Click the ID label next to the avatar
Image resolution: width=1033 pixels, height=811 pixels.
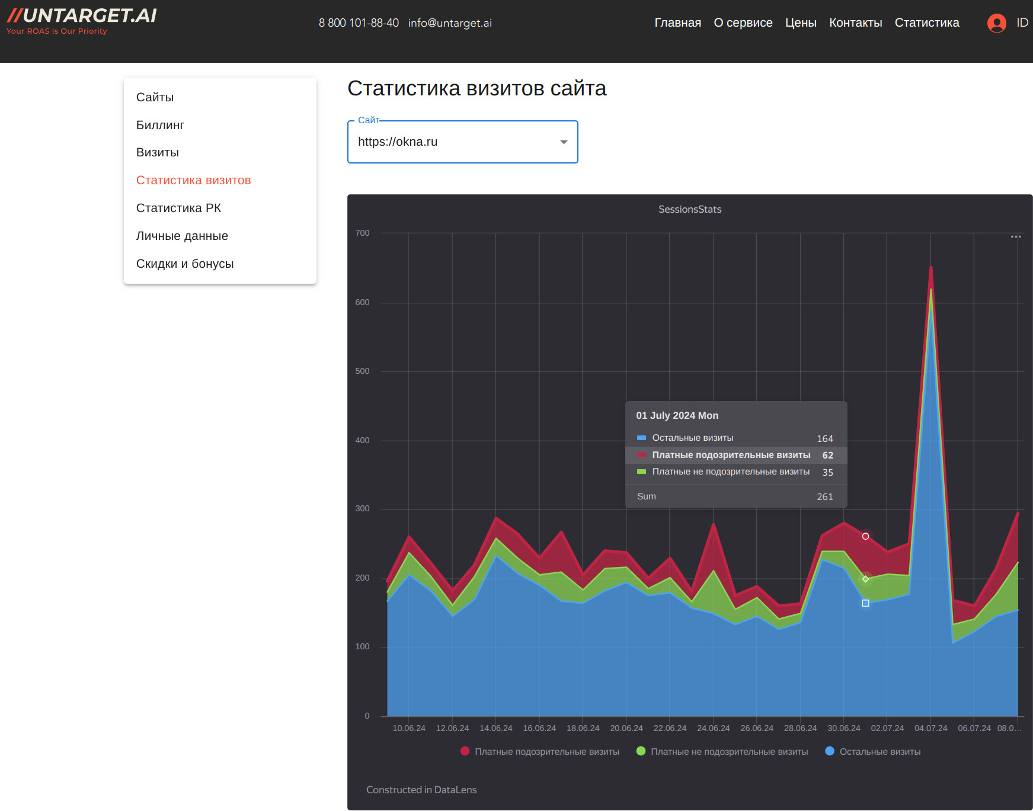tap(1021, 23)
